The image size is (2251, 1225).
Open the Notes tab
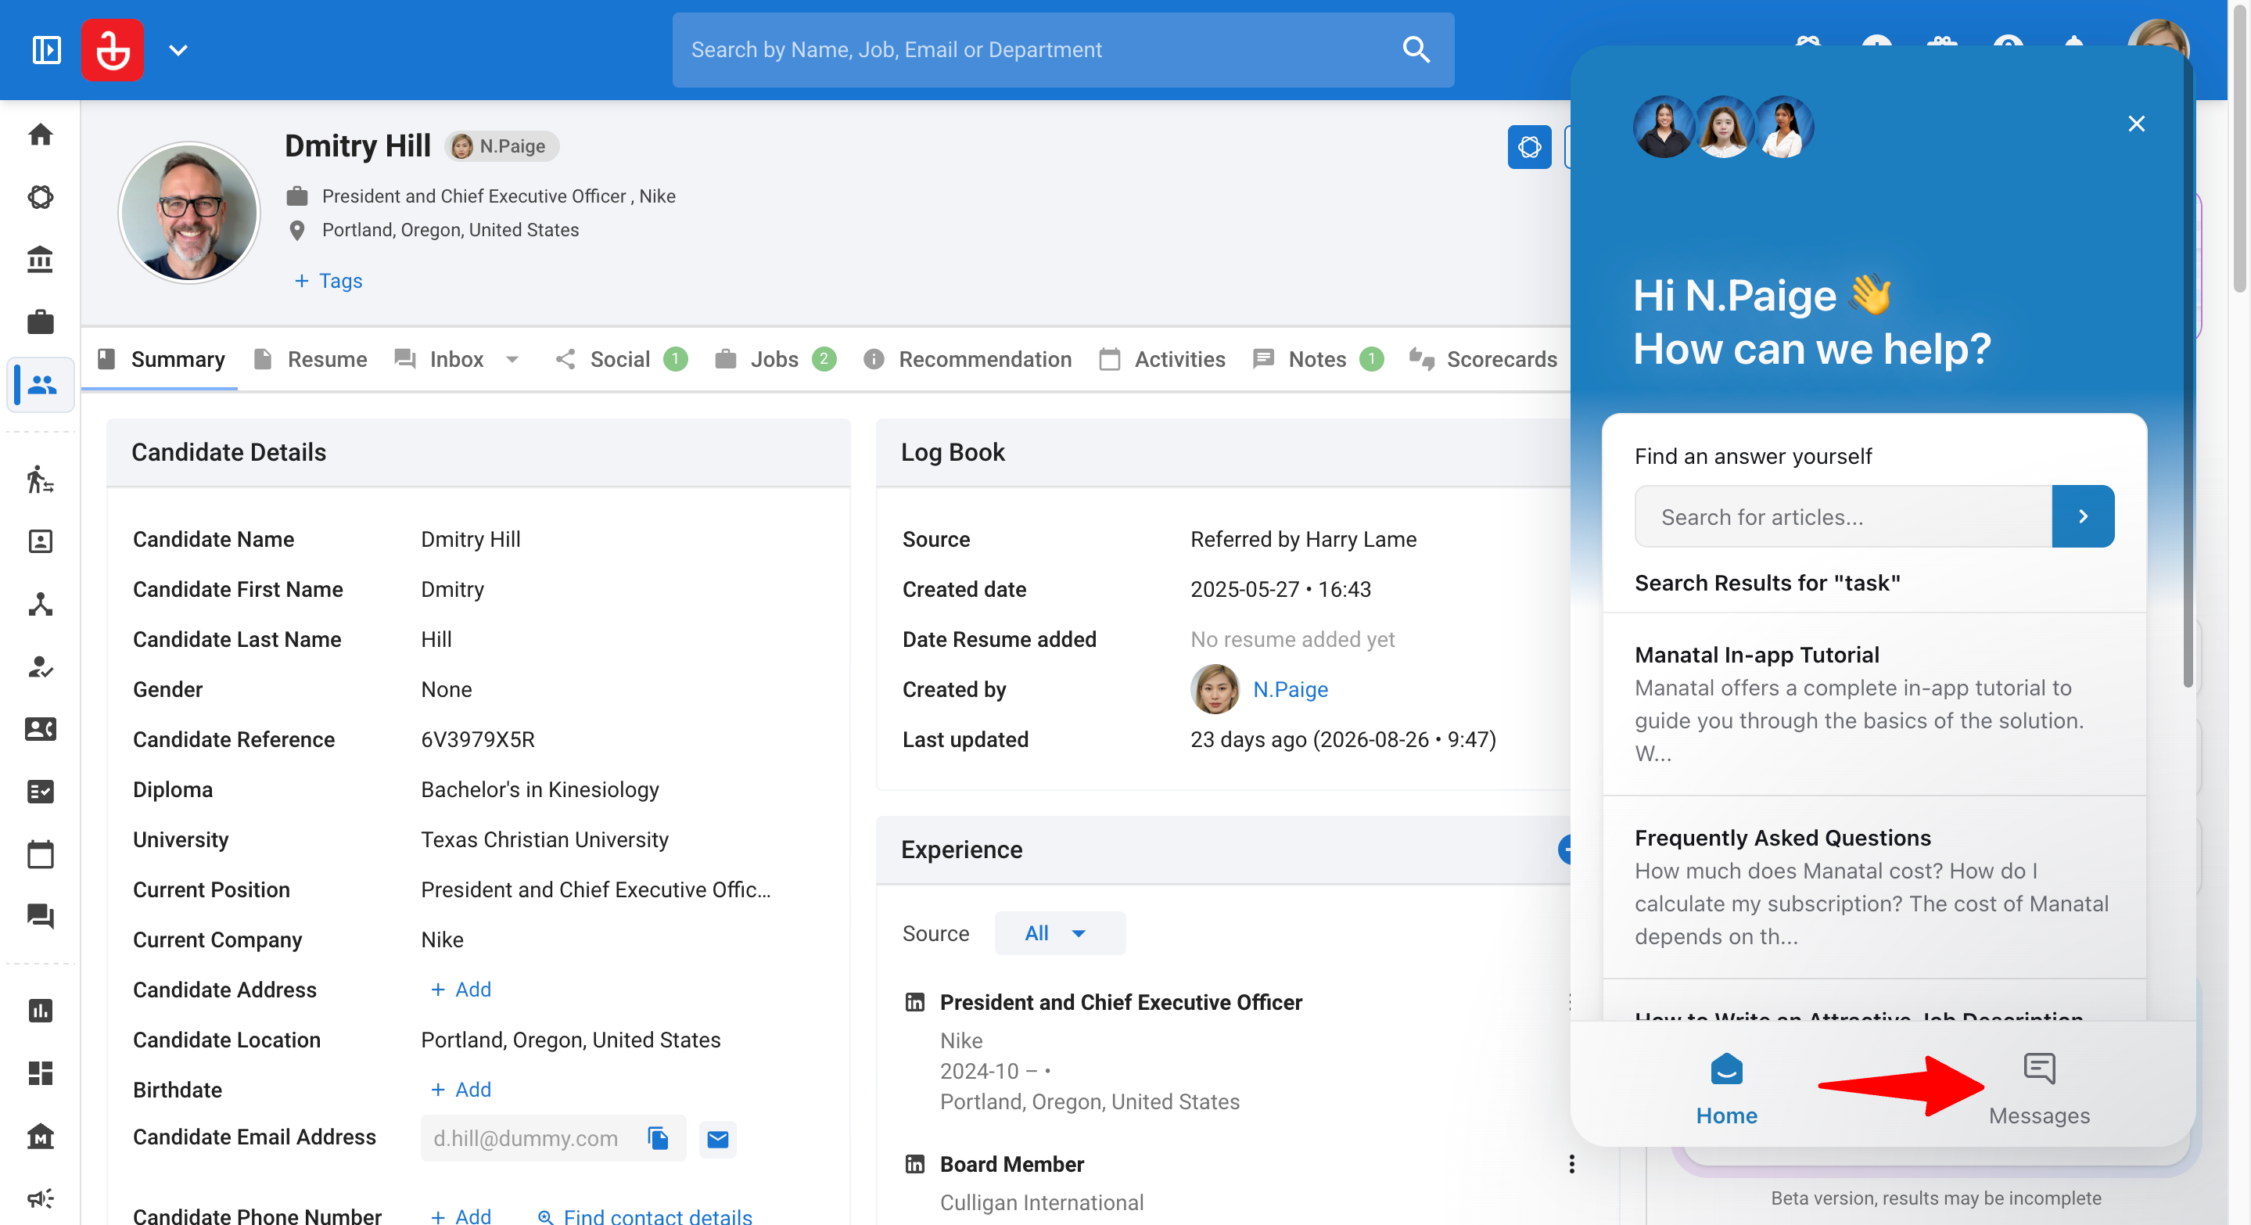[x=1318, y=359]
